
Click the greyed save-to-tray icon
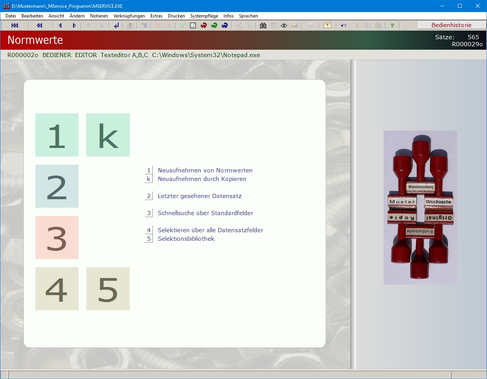pos(130,26)
